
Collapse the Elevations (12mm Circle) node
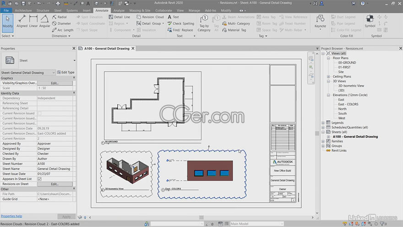(328, 95)
